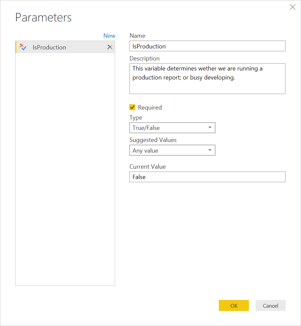
Task: Toggle the Required option via its label text
Action: click(x=150, y=108)
